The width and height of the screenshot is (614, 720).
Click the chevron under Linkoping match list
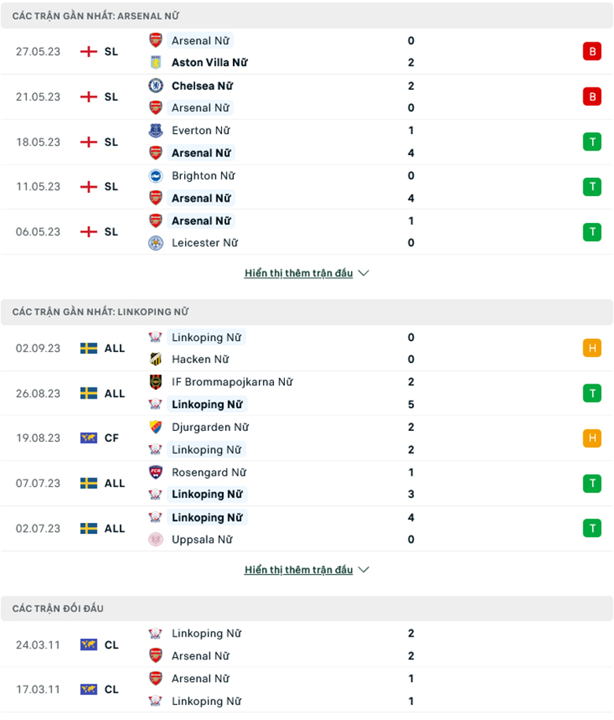coord(362,569)
